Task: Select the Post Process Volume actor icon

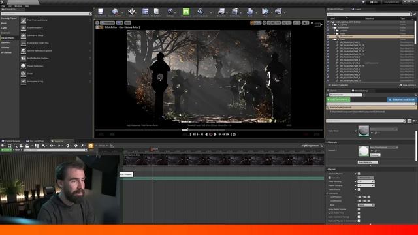Action: pos(24,20)
